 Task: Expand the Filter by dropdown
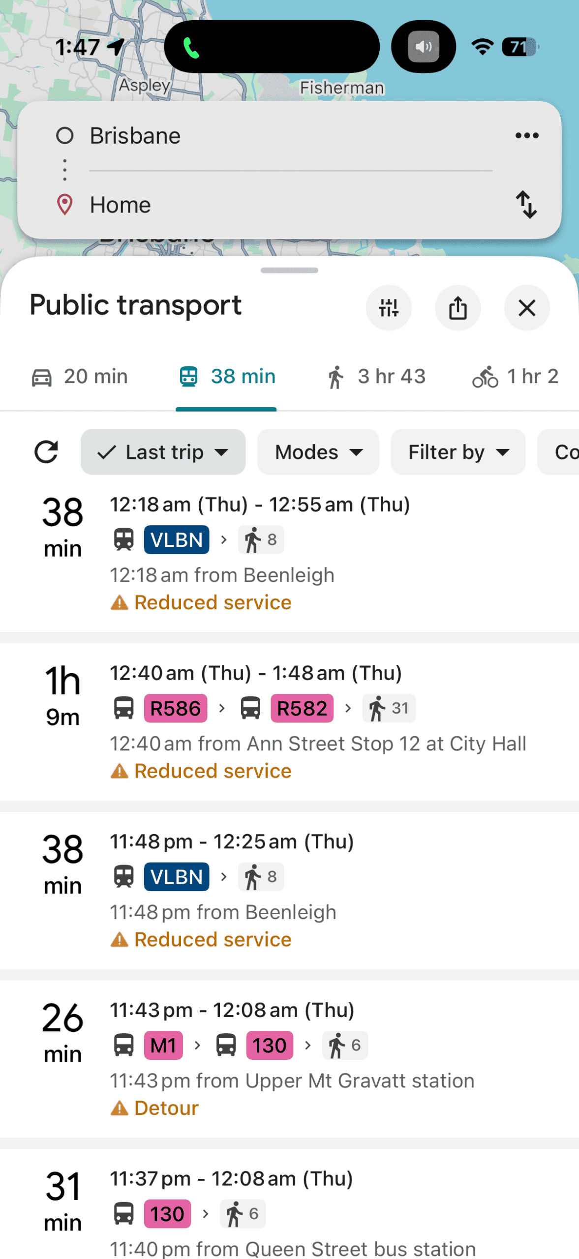click(x=457, y=451)
